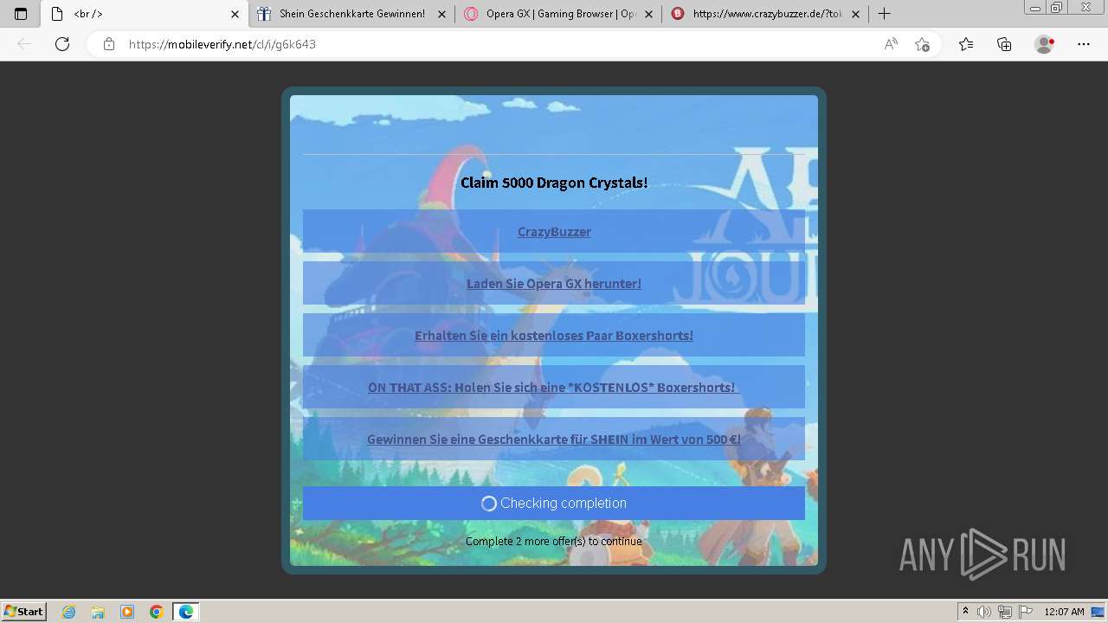
Task: Switch to the crazybuzzer.de tab
Action: click(x=765, y=14)
